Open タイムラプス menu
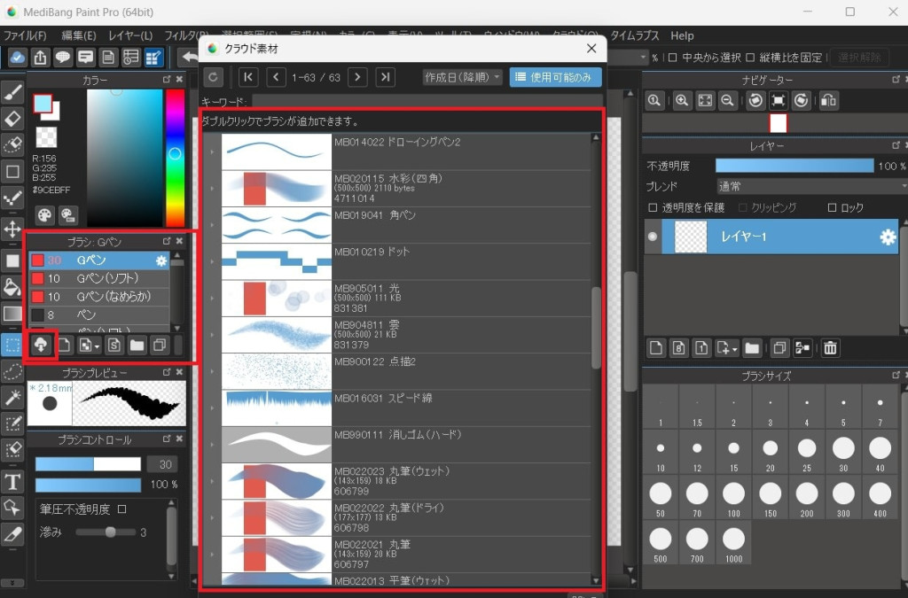 click(635, 35)
